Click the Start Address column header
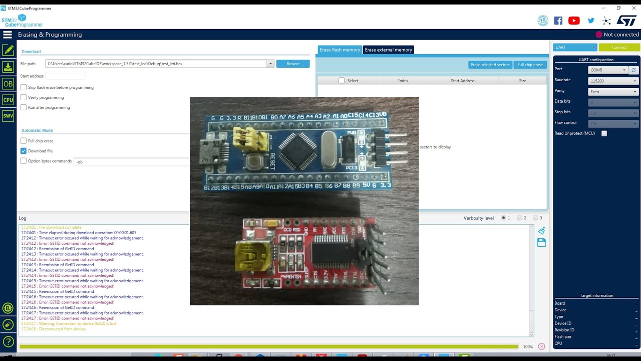This screenshot has width=641, height=361. (463, 81)
